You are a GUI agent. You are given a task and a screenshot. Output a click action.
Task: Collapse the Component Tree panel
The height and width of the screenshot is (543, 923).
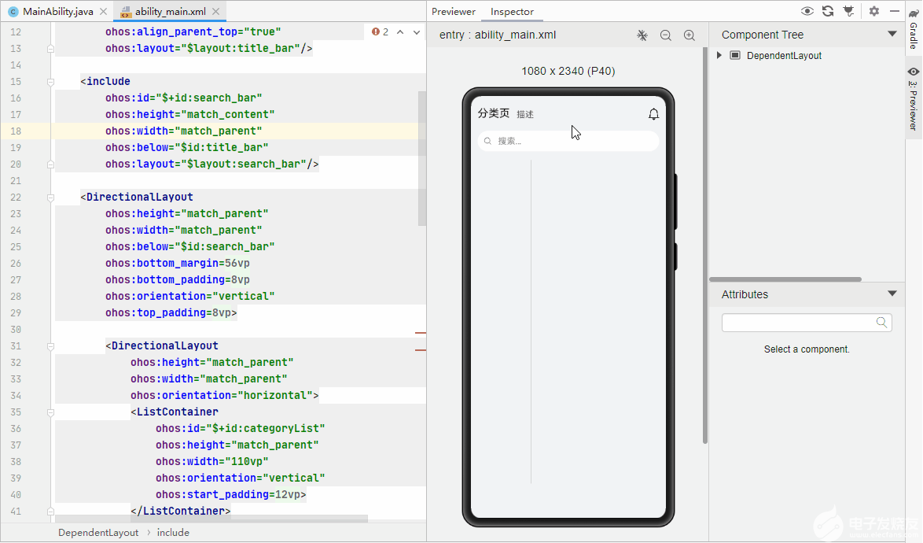pyautogui.click(x=892, y=34)
